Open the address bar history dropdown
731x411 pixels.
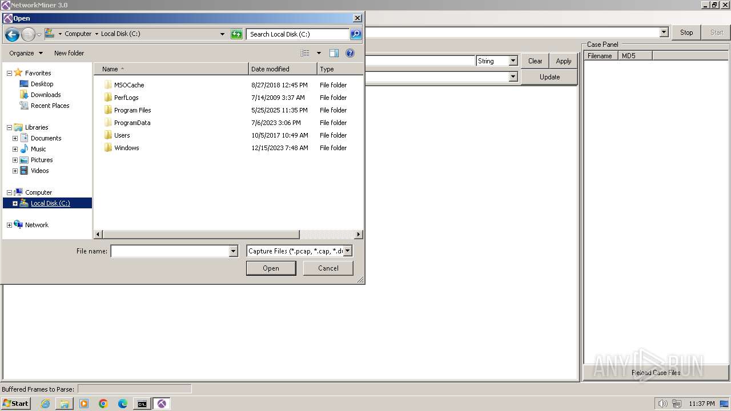click(x=222, y=34)
